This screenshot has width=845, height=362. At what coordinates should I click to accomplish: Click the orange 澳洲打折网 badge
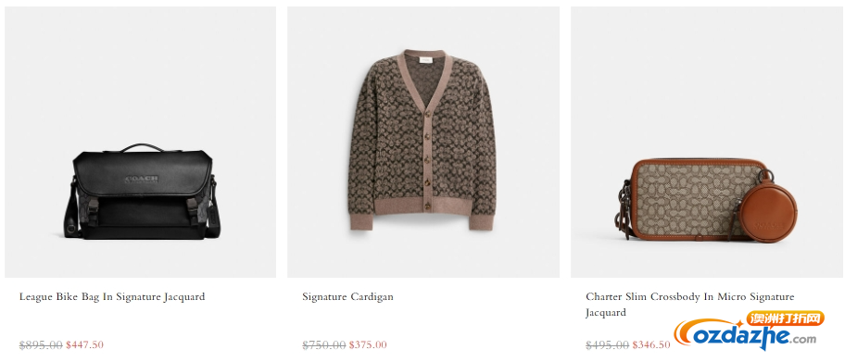click(785, 318)
